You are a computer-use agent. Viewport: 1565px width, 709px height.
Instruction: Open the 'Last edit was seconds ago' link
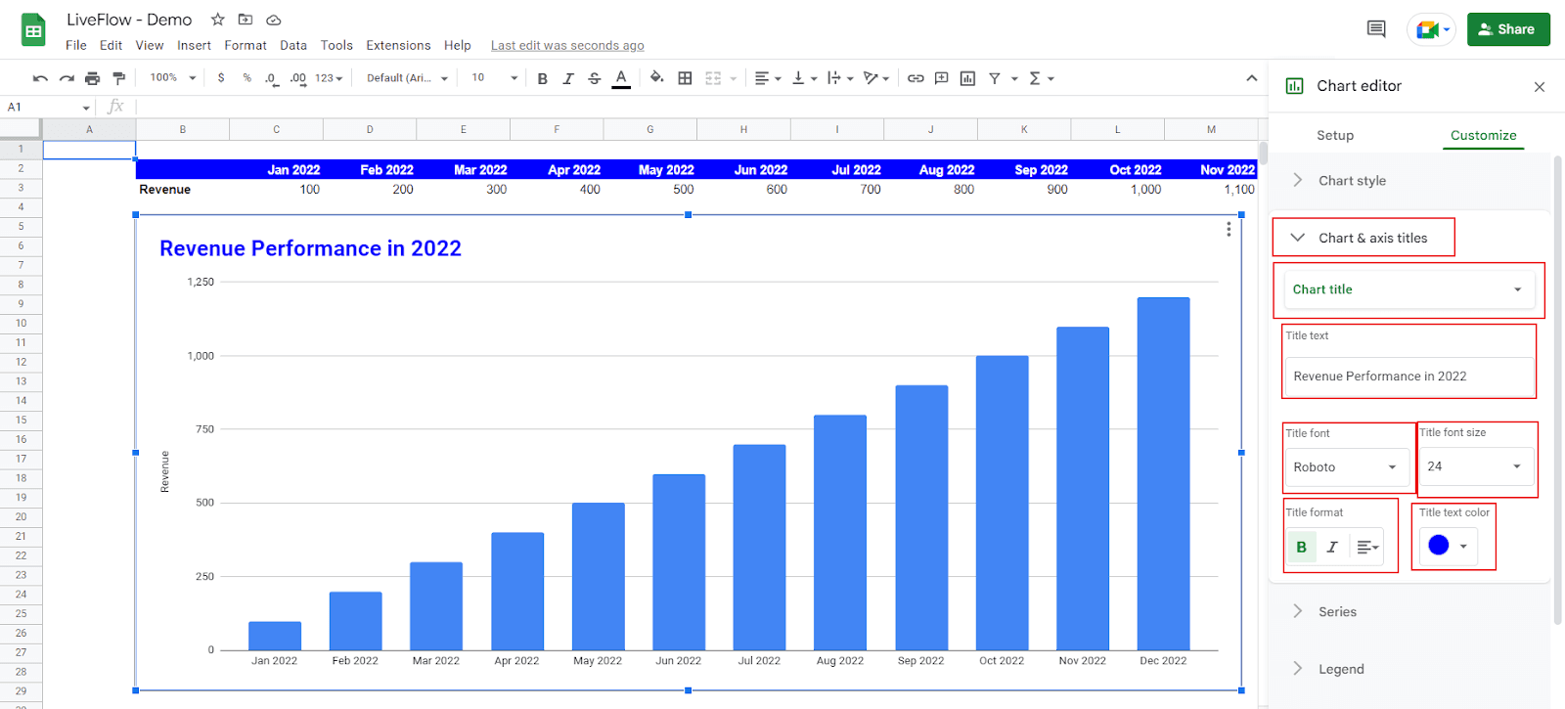567,45
